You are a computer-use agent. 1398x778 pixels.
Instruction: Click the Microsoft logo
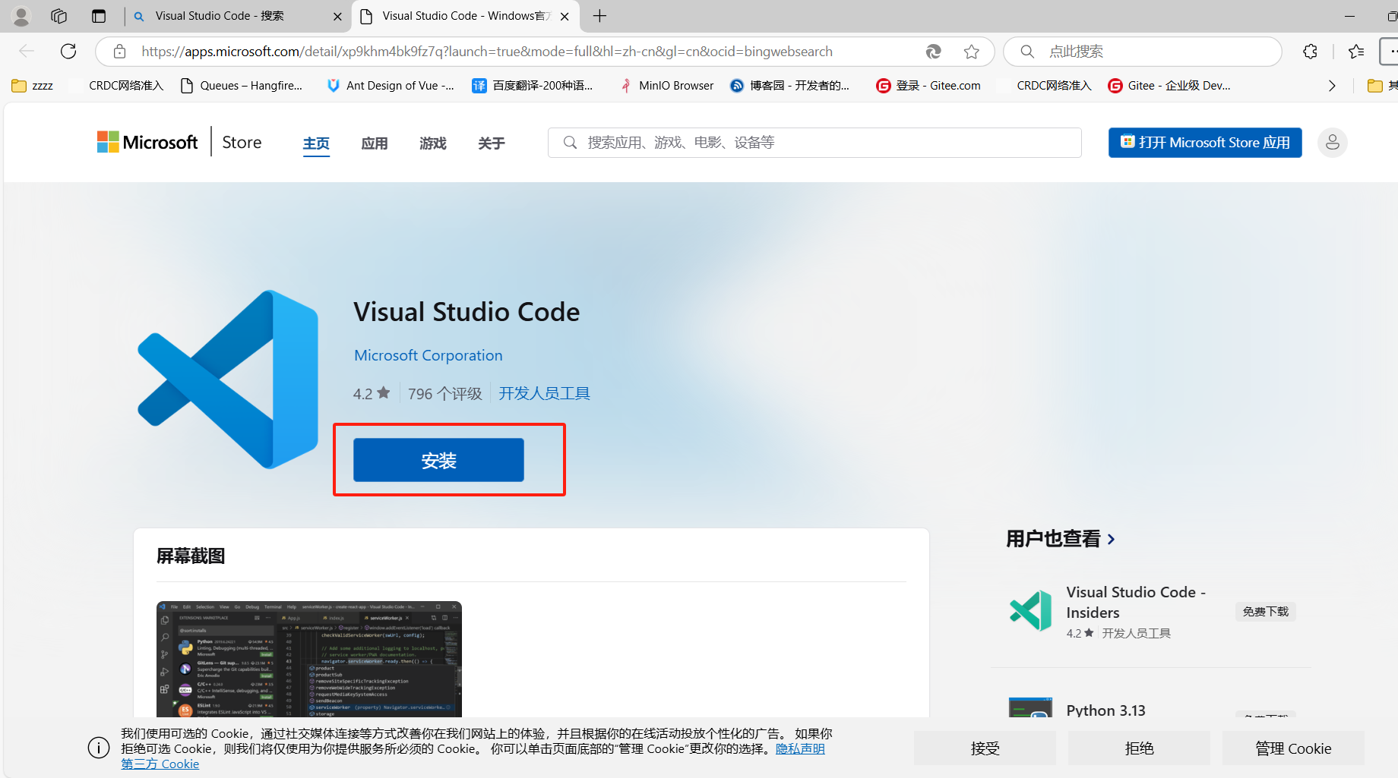[147, 142]
